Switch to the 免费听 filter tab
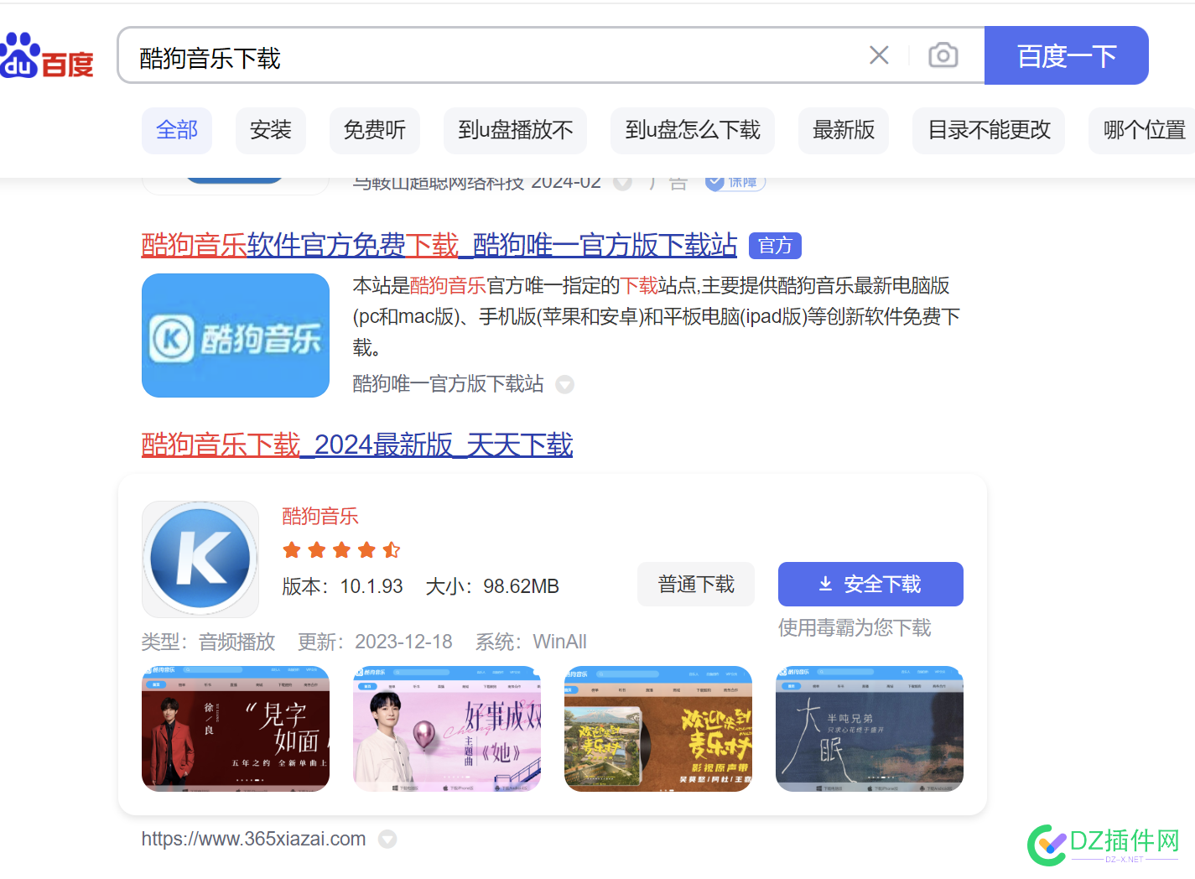This screenshot has height=879, width=1195. point(374,130)
